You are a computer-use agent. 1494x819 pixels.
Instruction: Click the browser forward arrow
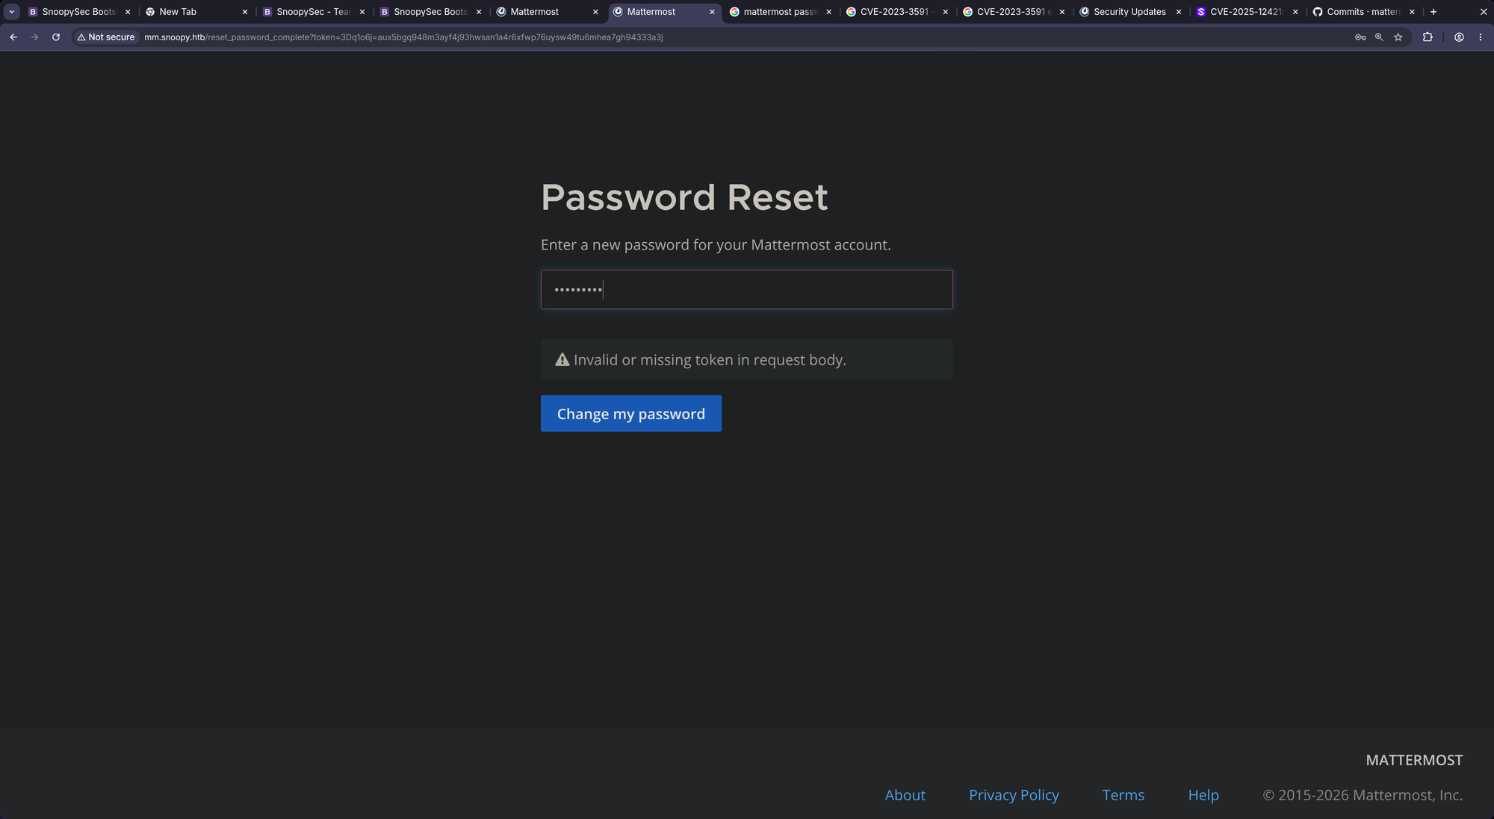pos(34,37)
